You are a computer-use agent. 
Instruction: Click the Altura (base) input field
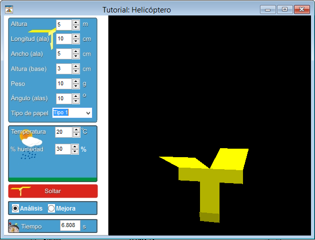(x=63, y=69)
